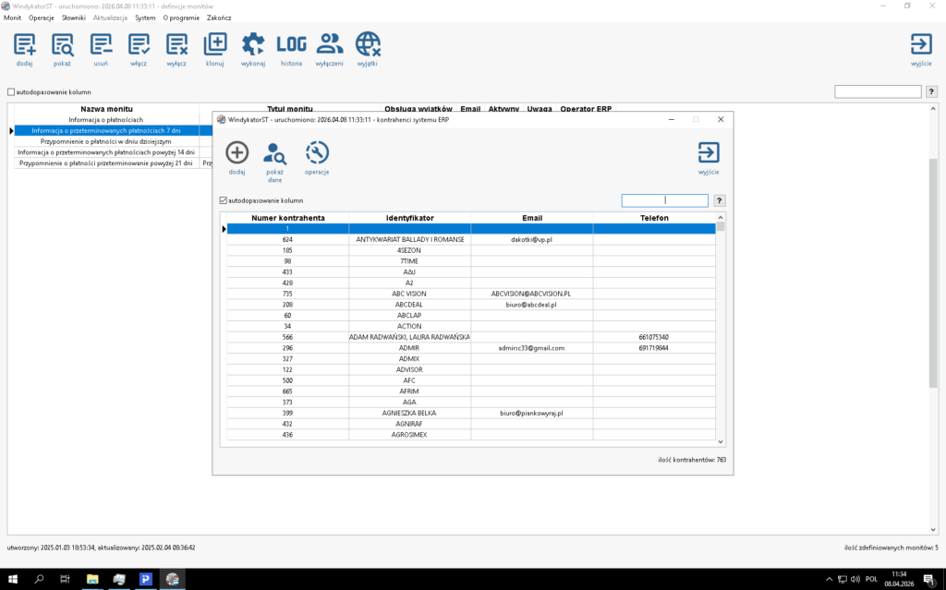
Task: Click the '?' help button beside dialog search
Action: [x=720, y=200]
